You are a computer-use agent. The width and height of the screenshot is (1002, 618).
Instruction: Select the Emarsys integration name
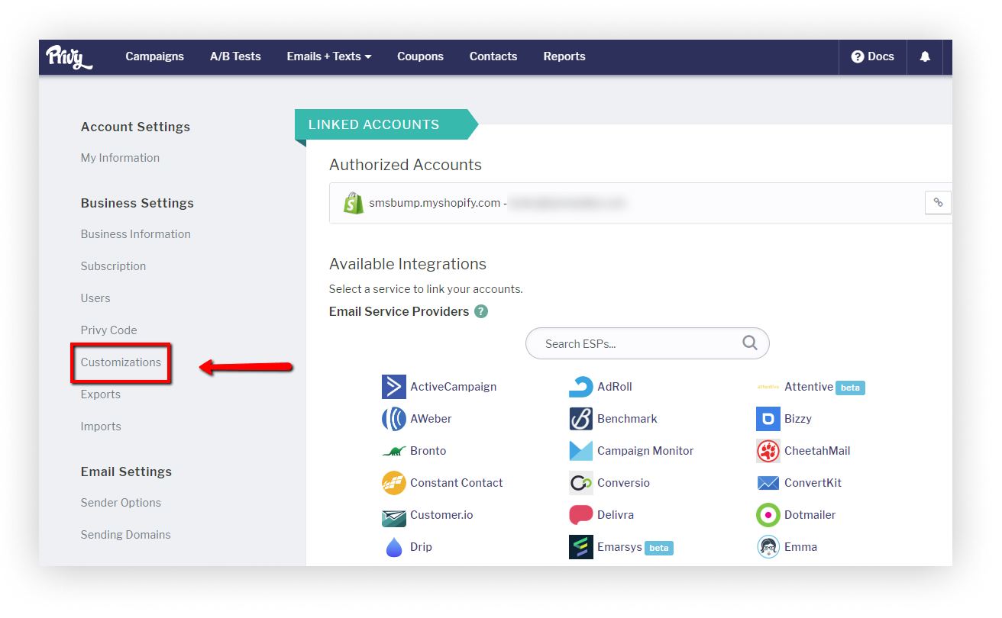(619, 547)
